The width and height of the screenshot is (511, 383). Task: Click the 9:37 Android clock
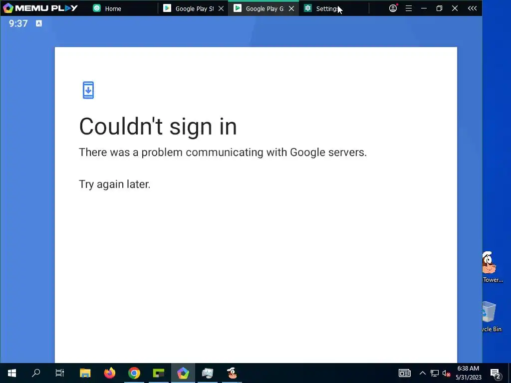tap(18, 23)
